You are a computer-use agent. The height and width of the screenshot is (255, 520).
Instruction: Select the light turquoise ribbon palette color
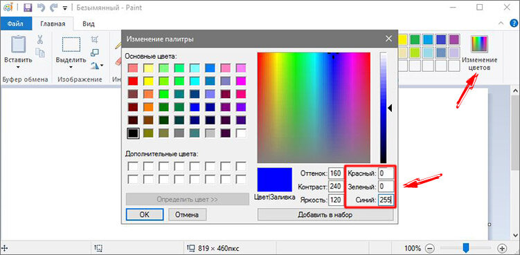coord(428,53)
